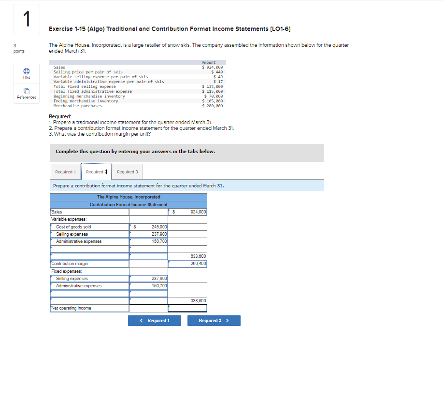
Task: Select the Required 2 tab
Action: (x=96, y=171)
